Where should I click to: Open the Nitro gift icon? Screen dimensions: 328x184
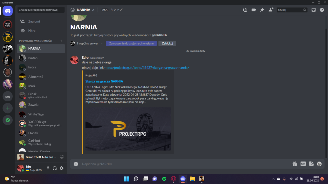(295, 164)
